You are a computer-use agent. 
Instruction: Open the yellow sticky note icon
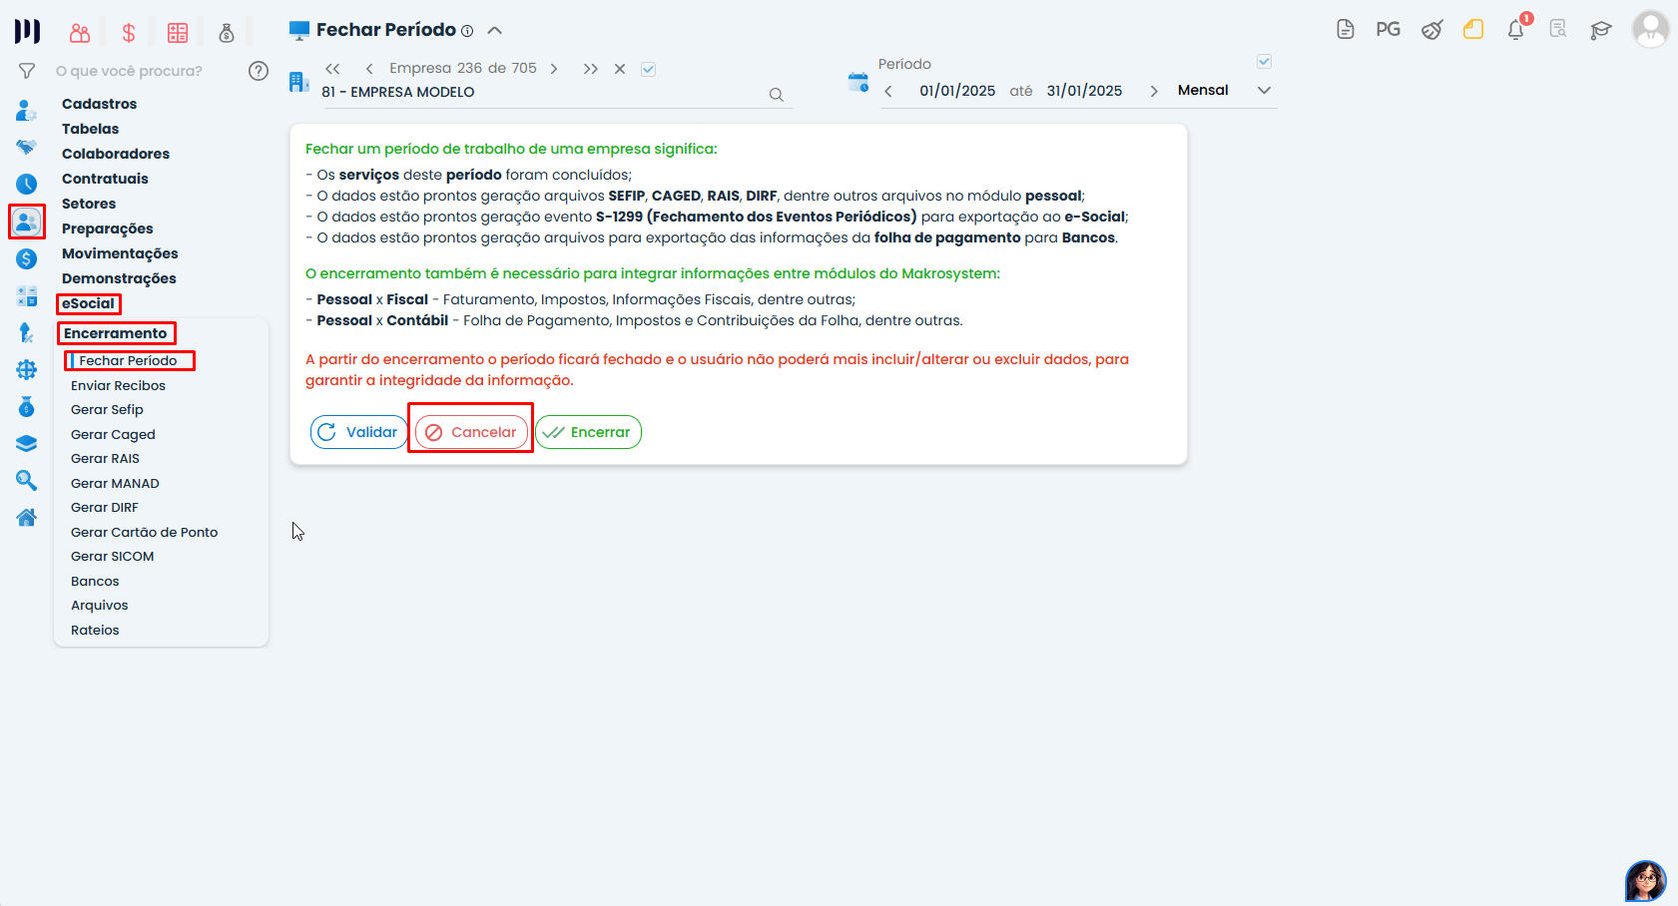pyautogui.click(x=1473, y=30)
